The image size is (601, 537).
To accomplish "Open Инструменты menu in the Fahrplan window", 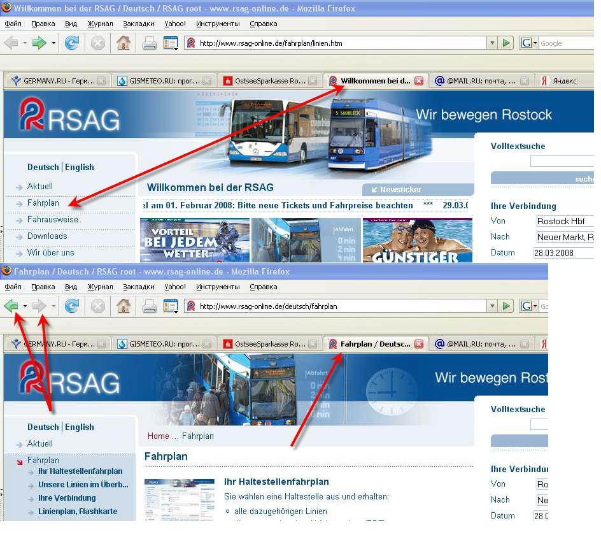I will tap(218, 287).
